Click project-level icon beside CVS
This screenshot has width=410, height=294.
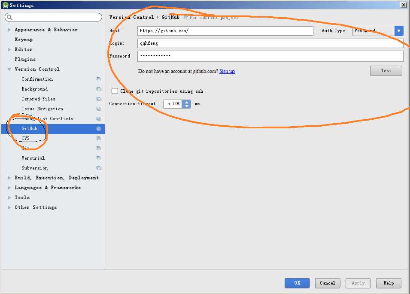98,139
